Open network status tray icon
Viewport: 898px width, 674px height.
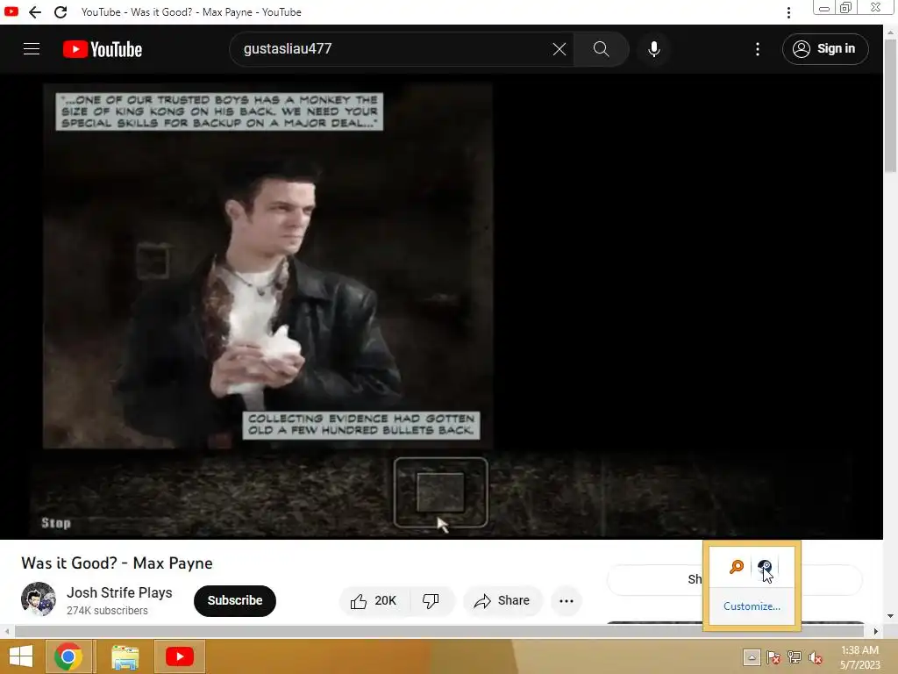795,657
